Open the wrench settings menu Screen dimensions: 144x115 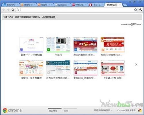(x=141, y=10)
